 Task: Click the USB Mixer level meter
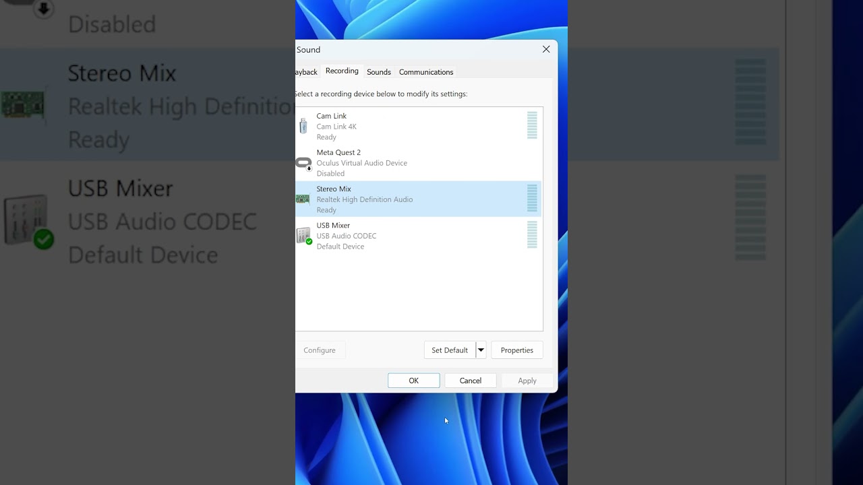coord(532,234)
